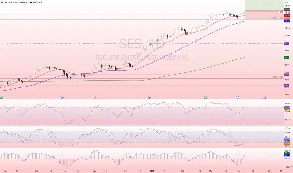293x173 pixels.
Task: Click the blue dividend marker near April
Action: [x=237, y=97]
